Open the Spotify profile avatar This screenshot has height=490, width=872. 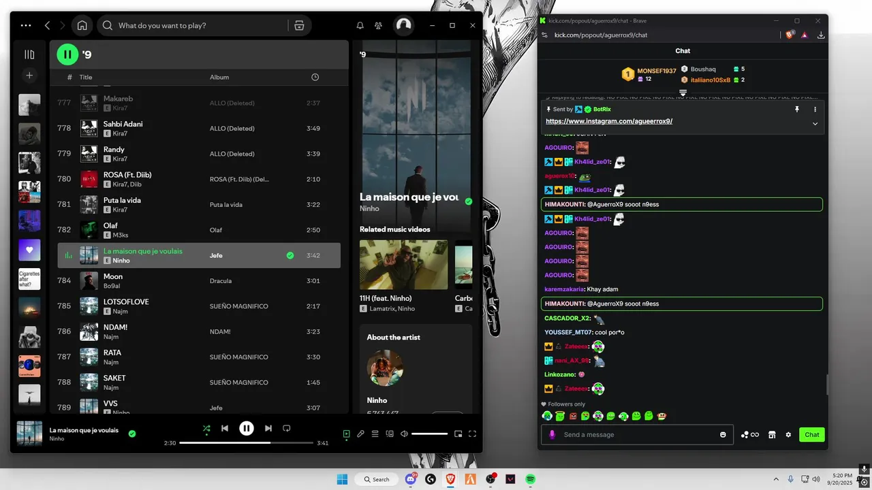pyautogui.click(x=403, y=25)
